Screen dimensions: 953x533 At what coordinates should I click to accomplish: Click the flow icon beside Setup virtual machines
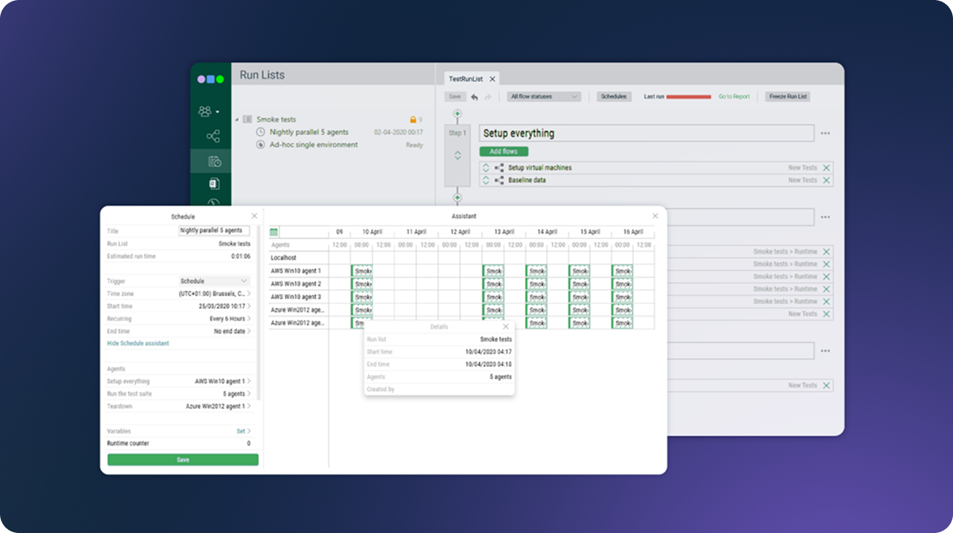[x=498, y=167]
